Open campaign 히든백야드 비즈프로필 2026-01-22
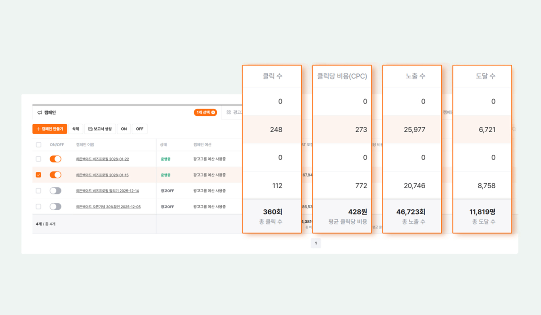The height and width of the screenshot is (315, 541). 102,159
